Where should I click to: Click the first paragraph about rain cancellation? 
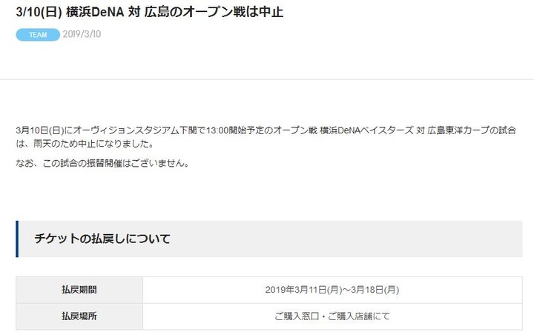pos(266,137)
